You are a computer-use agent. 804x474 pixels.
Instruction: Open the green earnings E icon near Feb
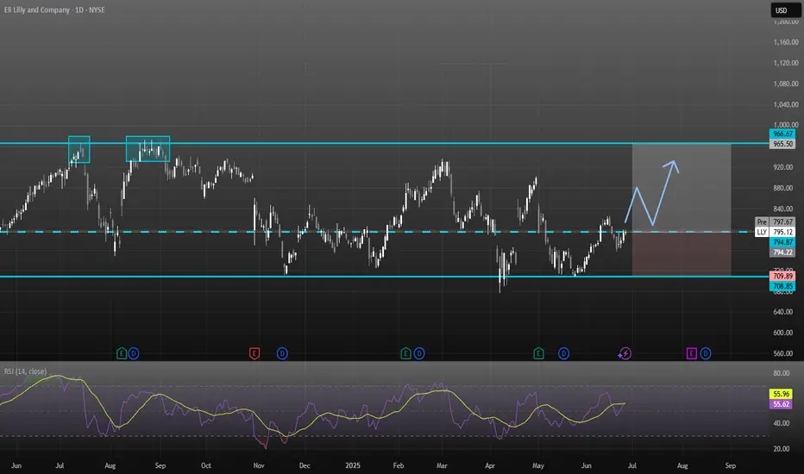[x=405, y=353]
